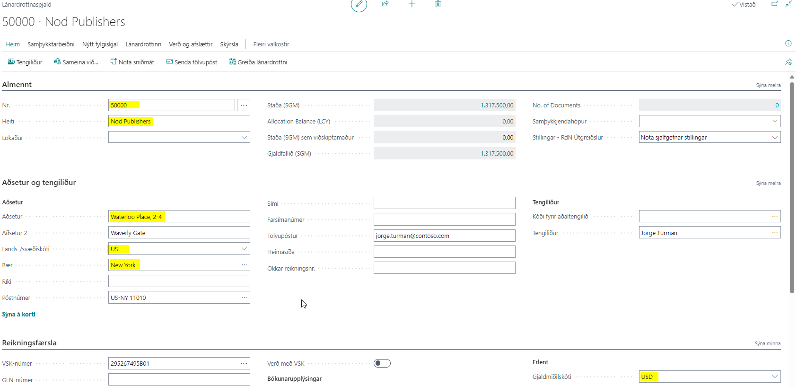
Task: Open the Lánardrottinn menu tab
Action: pyautogui.click(x=143, y=44)
